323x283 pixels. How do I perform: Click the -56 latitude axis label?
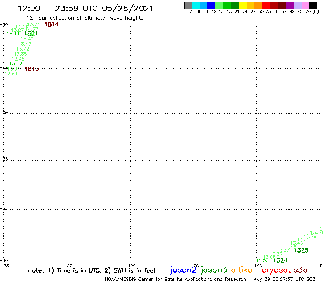click(x=4, y=159)
